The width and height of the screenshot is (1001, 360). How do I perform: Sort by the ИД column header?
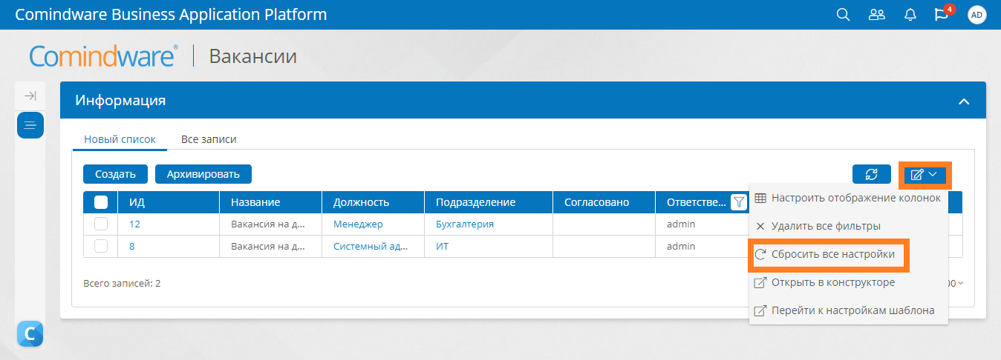pyautogui.click(x=169, y=202)
